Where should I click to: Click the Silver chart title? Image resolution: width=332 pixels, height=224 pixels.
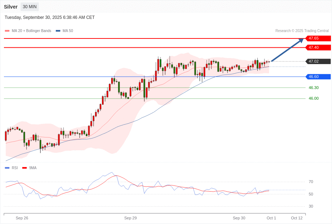(11, 7)
